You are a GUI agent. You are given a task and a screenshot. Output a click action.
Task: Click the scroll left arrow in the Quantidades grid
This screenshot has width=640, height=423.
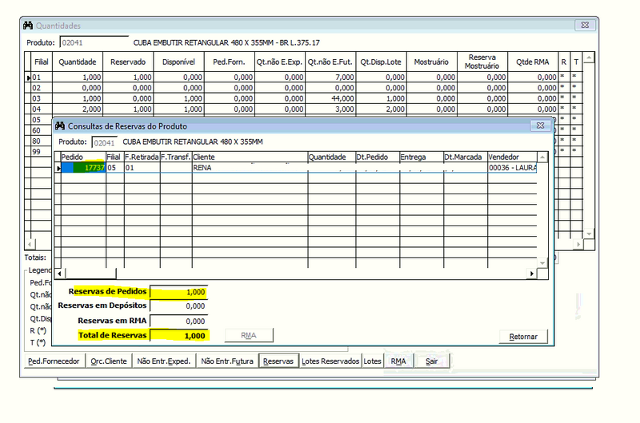30,245
